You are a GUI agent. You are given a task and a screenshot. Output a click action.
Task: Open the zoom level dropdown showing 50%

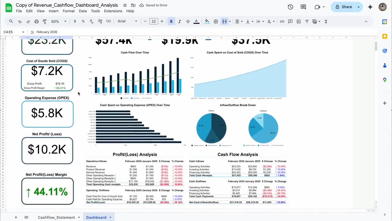[x=59, y=21]
